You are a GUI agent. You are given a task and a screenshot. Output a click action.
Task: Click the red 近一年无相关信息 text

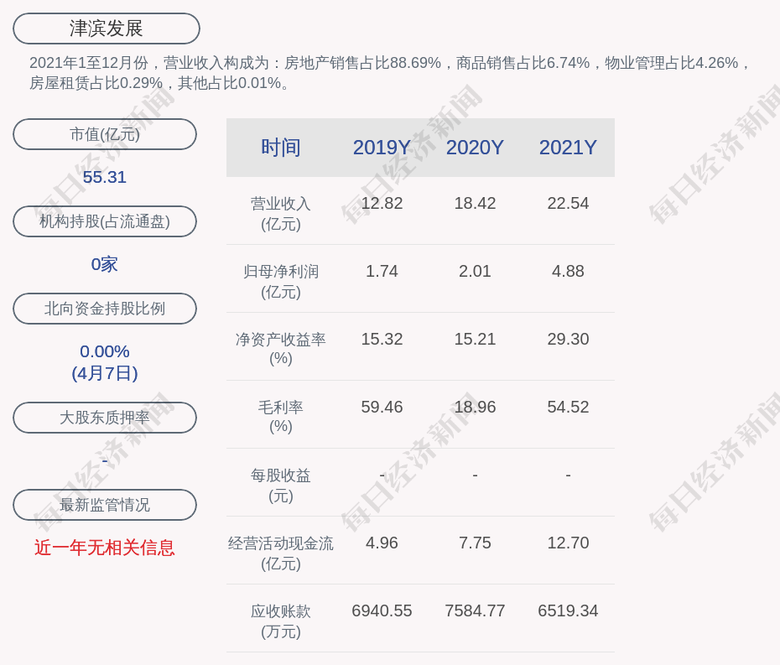tap(105, 548)
